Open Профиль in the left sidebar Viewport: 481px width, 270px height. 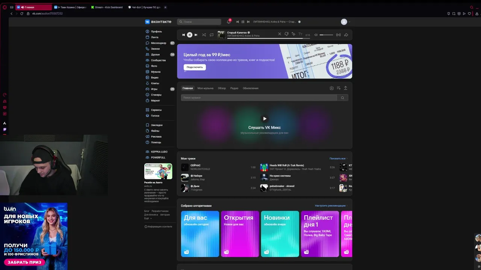coord(156,31)
